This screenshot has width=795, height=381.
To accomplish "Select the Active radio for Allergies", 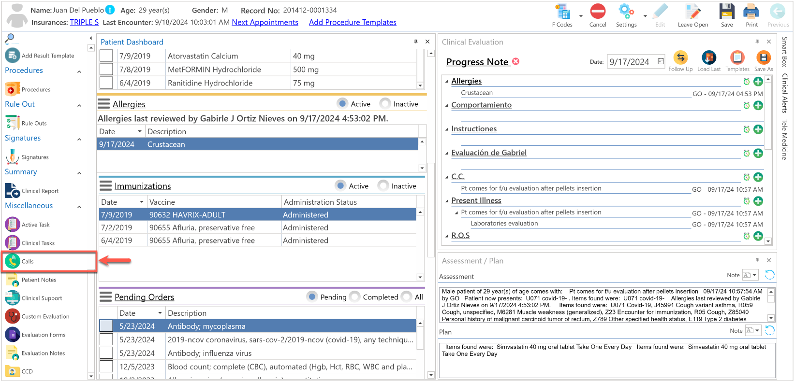I will (x=342, y=103).
